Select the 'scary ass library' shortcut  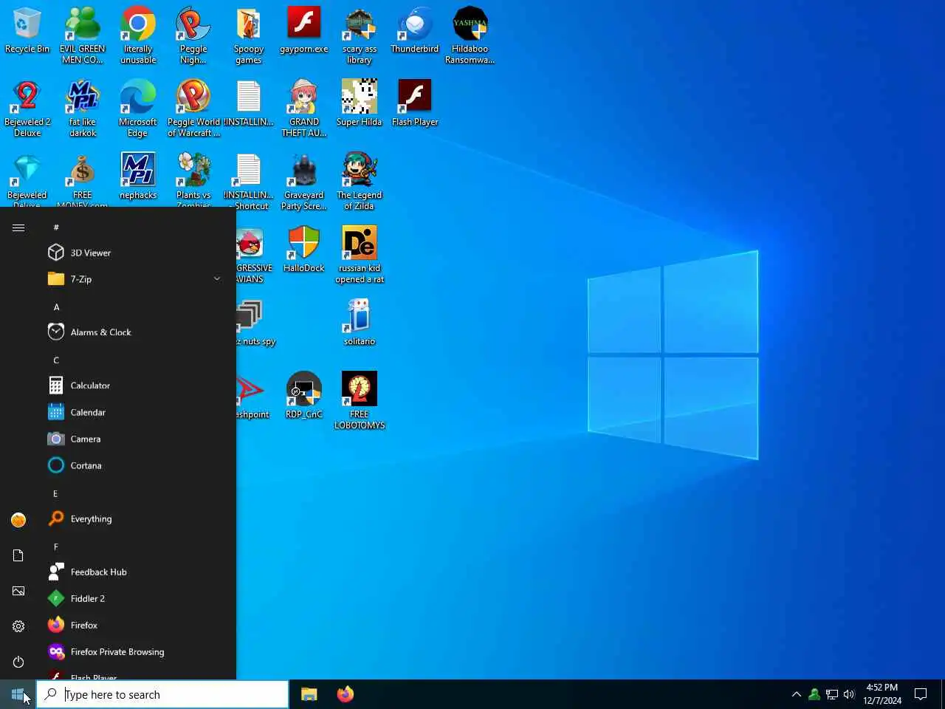click(x=360, y=35)
